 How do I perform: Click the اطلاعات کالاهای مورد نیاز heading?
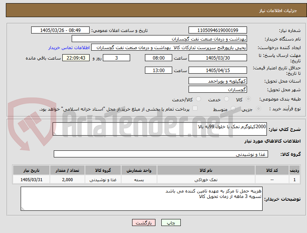(272, 141)
